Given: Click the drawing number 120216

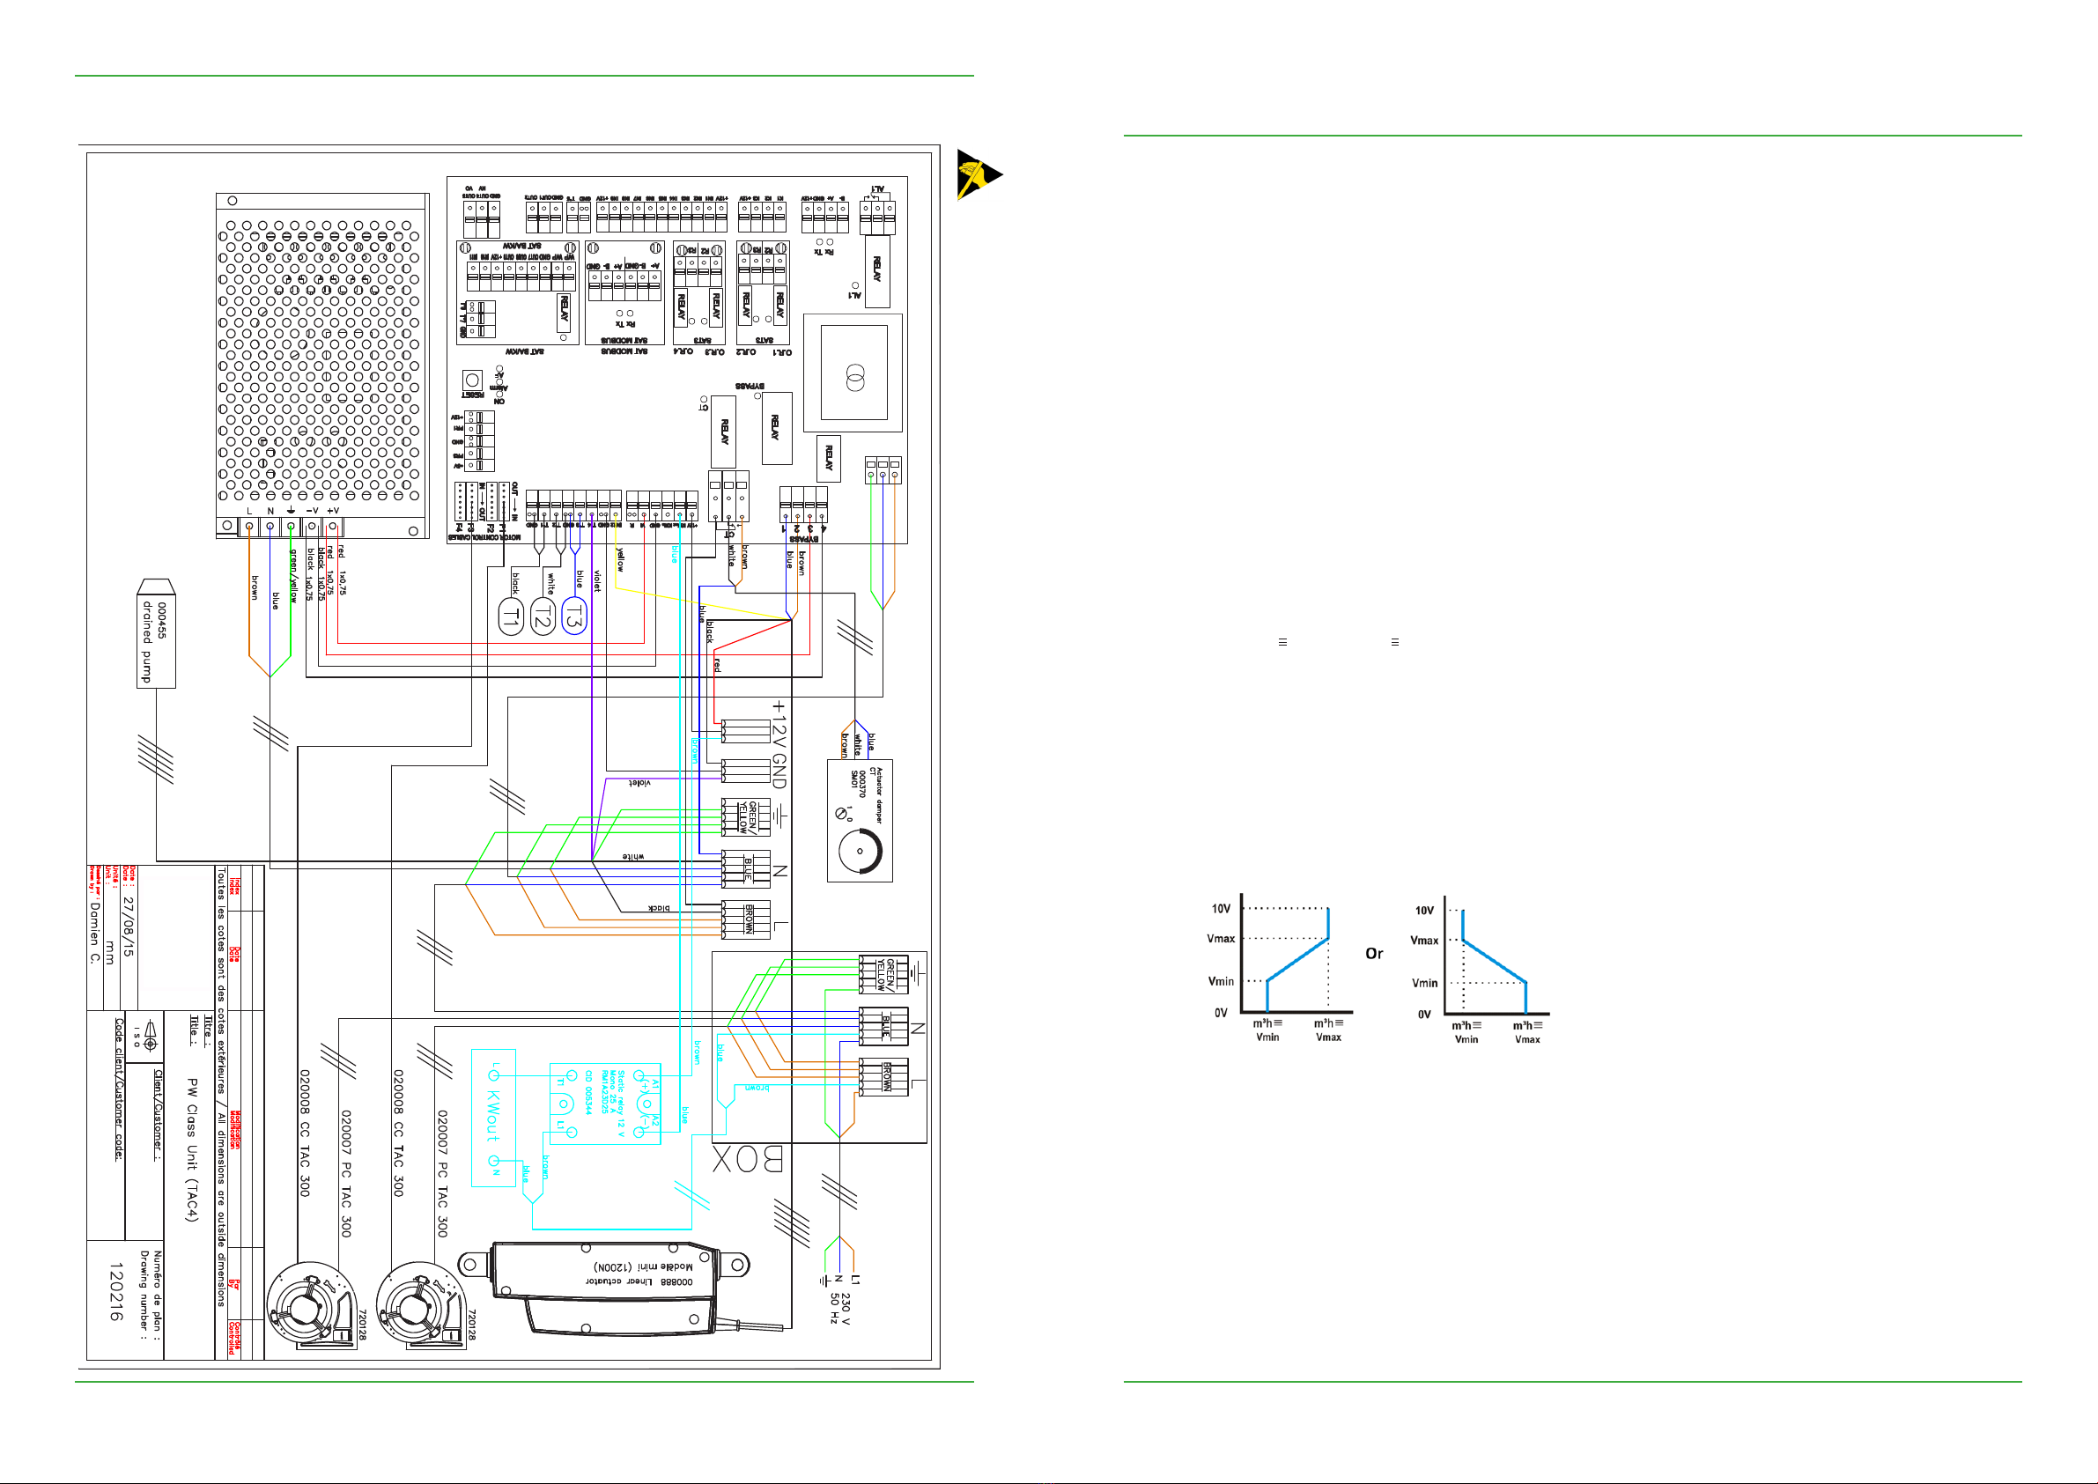Looking at the screenshot, I should click(115, 1291).
